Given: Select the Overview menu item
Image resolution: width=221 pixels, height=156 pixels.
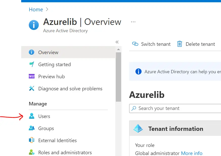Looking at the screenshot, I should click(x=48, y=52).
